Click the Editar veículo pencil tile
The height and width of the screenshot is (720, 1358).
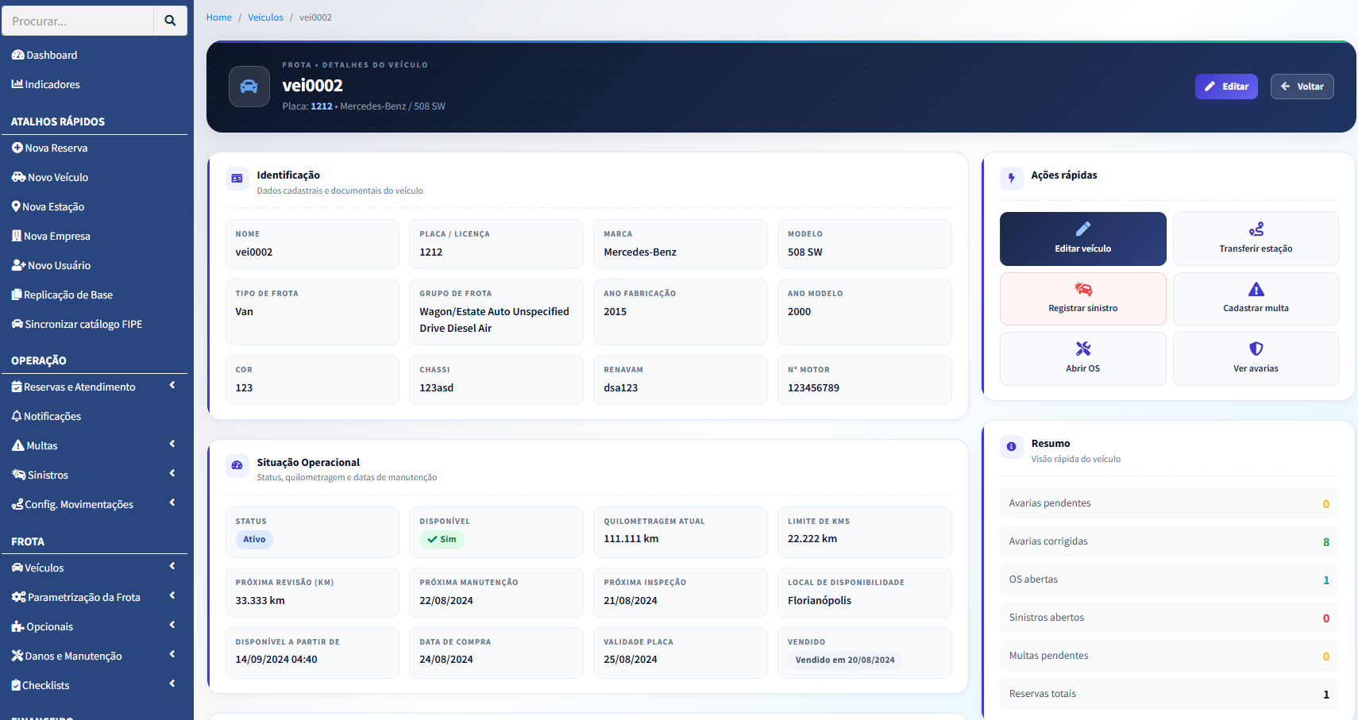coord(1082,239)
